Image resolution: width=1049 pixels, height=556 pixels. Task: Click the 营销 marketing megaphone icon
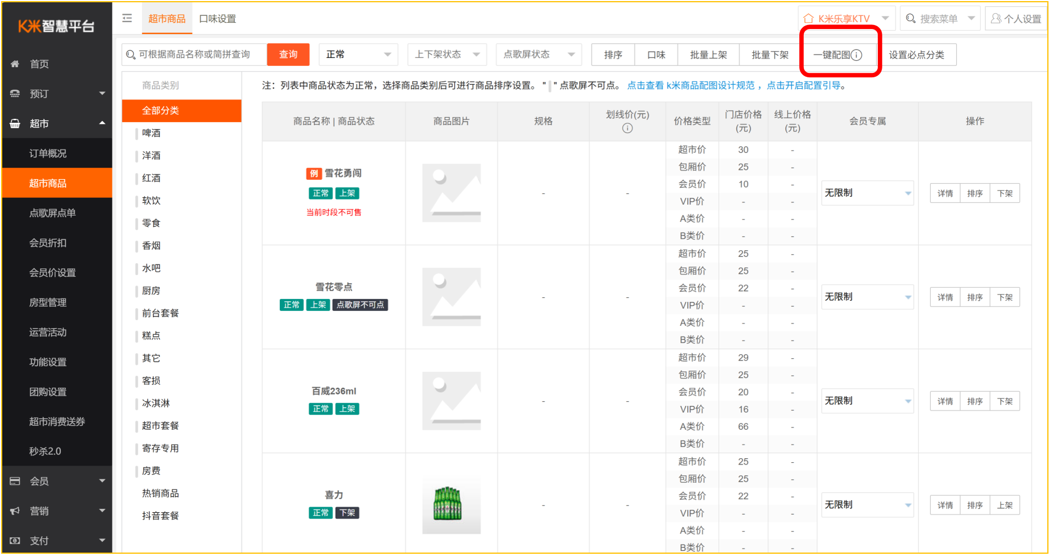click(x=15, y=510)
